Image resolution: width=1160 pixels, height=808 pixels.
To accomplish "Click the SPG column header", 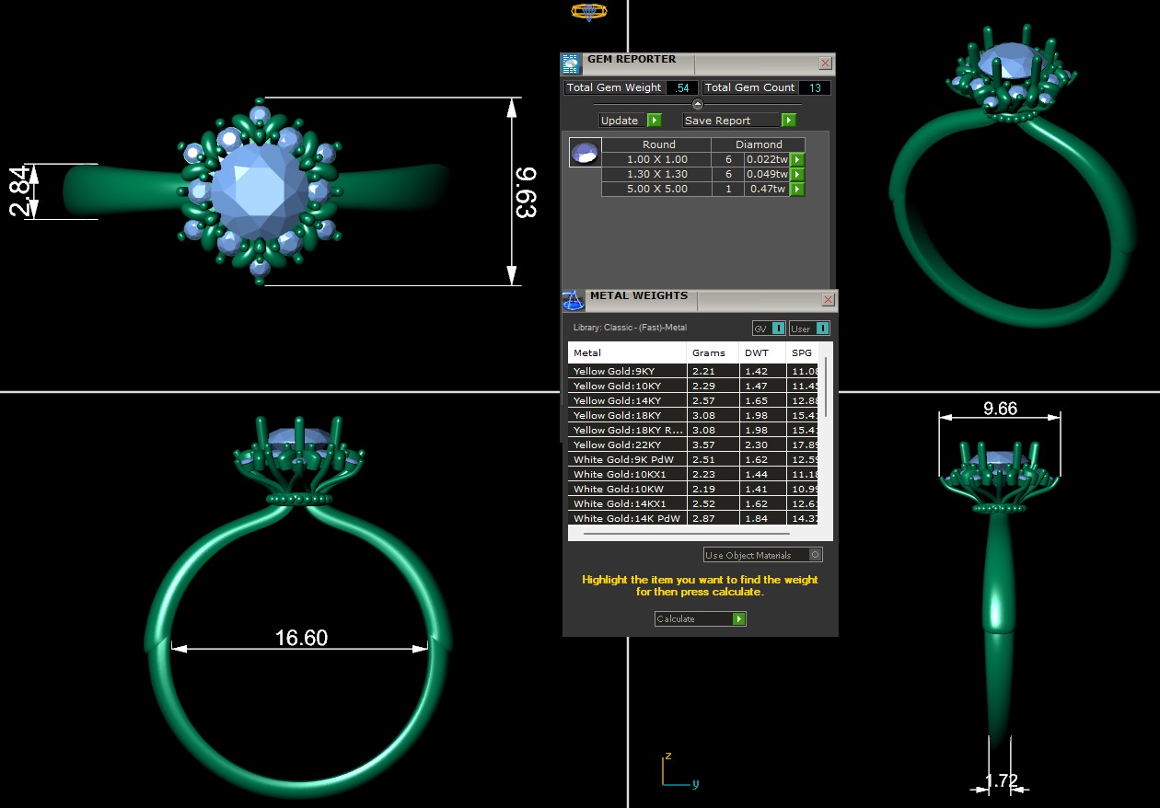I will click(x=802, y=352).
